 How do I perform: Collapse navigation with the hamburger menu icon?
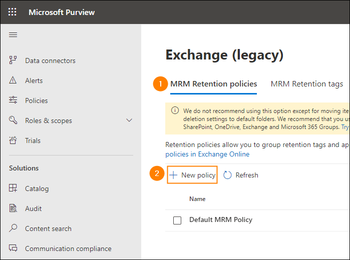(13, 35)
